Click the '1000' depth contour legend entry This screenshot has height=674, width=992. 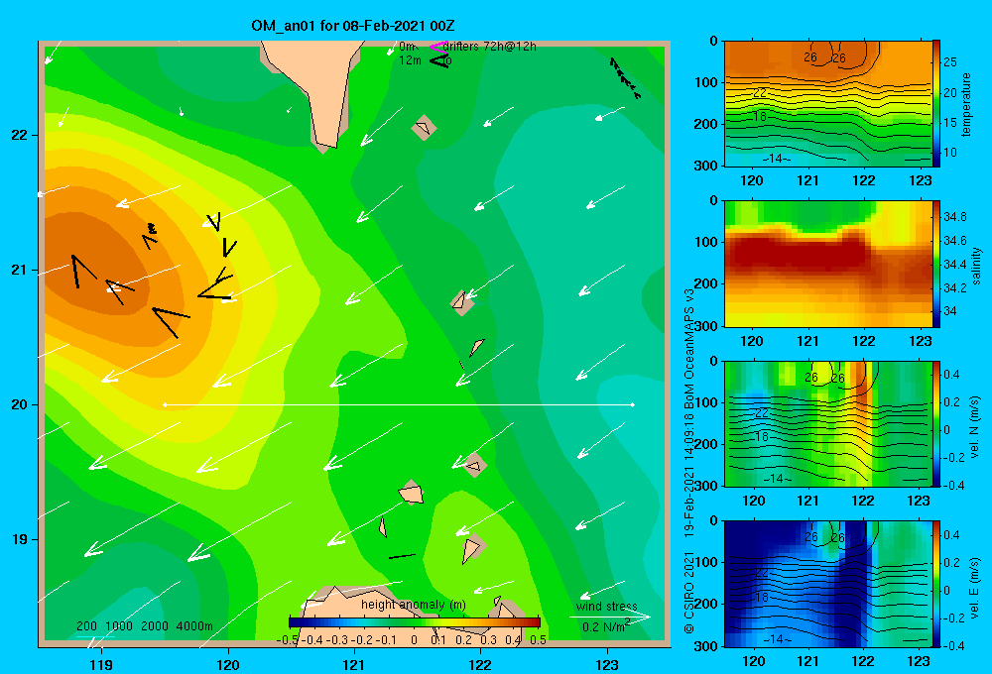click(119, 626)
